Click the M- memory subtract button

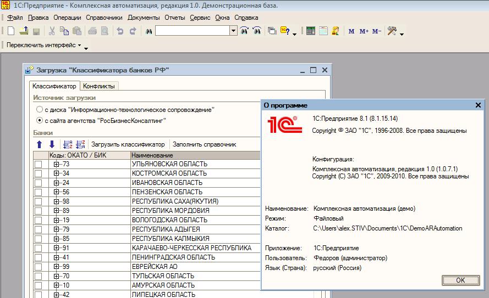click(x=377, y=31)
